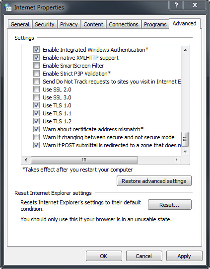Click Restore advanced settings button
The image size is (210, 269).
pyautogui.click(x=154, y=181)
